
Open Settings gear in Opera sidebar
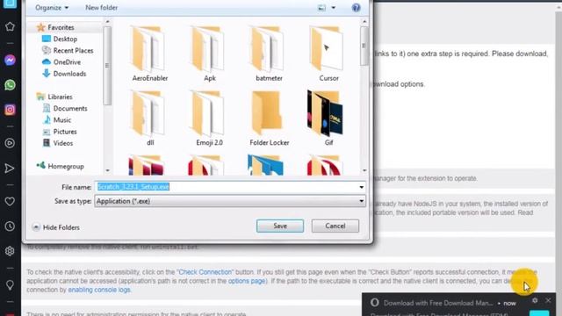pos(10,251)
